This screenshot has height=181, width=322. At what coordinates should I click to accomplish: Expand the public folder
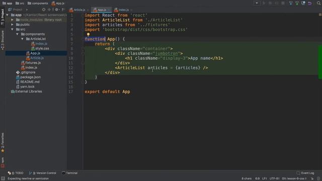click(12, 25)
